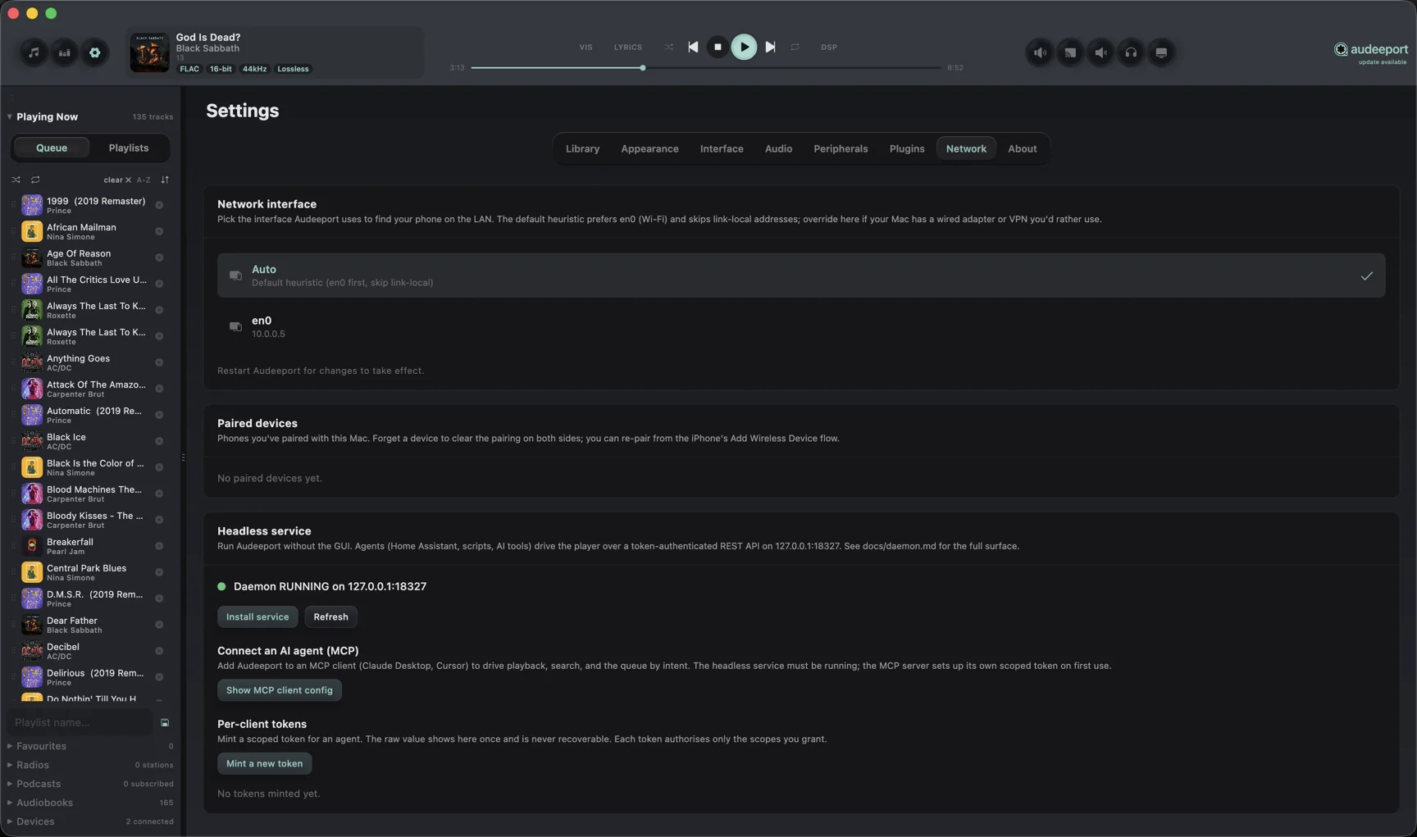The image size is (1417, 837).
Task: Click the Install service button
Action: point(257,616)
